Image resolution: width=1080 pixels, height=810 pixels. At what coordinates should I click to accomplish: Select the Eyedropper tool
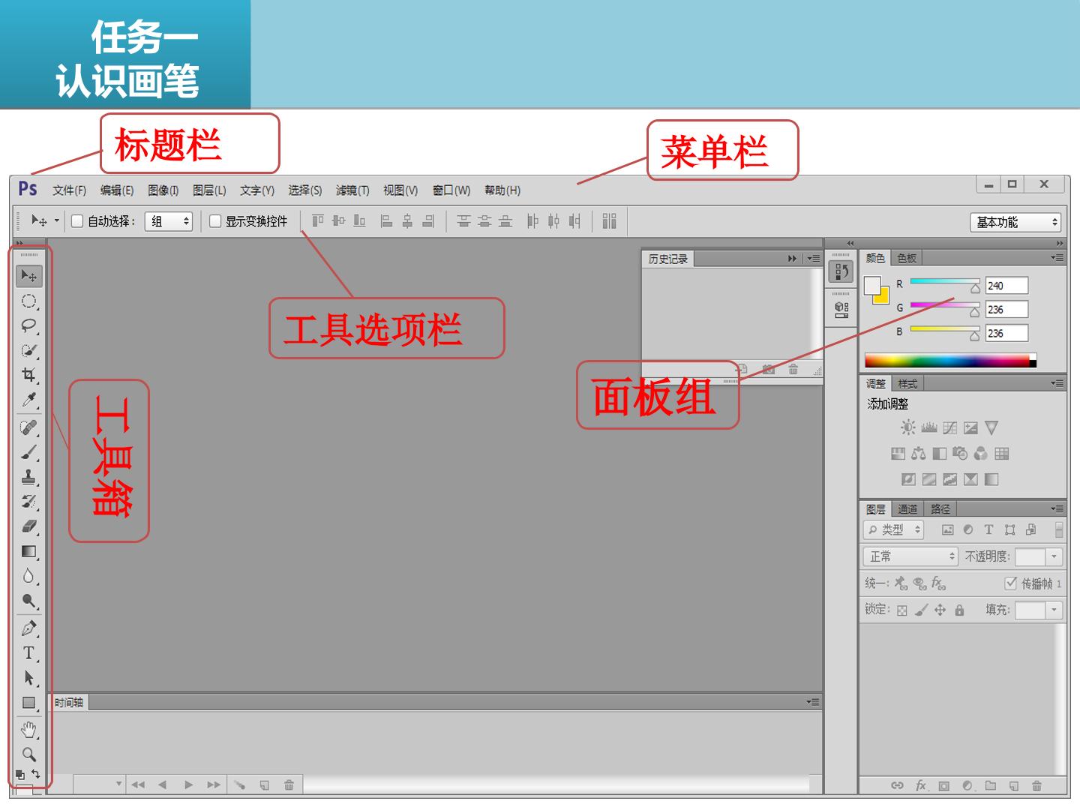coord(28,400)
